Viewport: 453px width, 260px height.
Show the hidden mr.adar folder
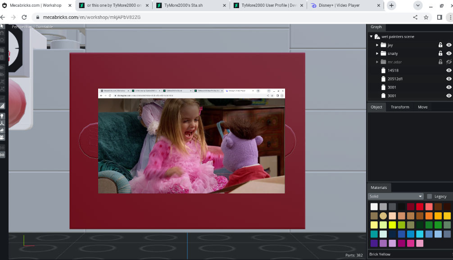(x=448, y=62)
